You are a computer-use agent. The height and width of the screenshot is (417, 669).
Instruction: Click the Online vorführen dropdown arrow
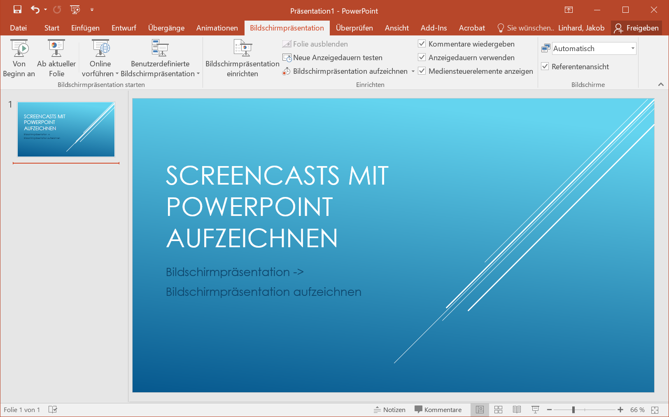click(x=117, y=74)
